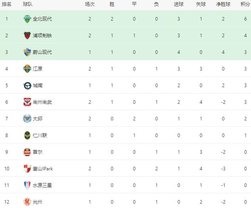
Task: Open the 蔚山现代 team badge
Action: pos(27,52)
